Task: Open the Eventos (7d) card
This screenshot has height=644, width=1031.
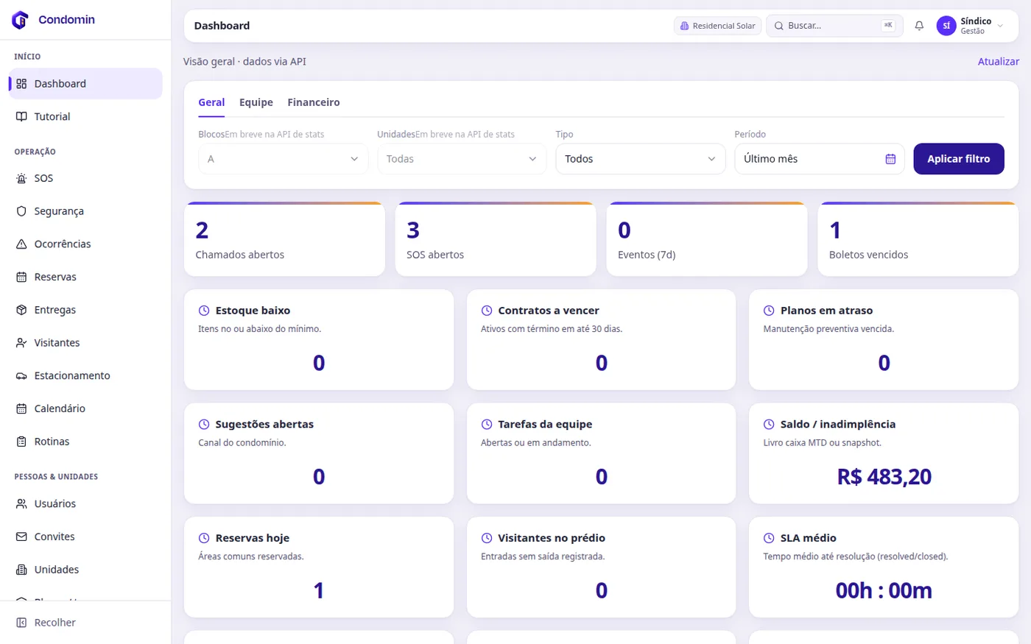Action: pyautogui.click(x=707, y=240)
